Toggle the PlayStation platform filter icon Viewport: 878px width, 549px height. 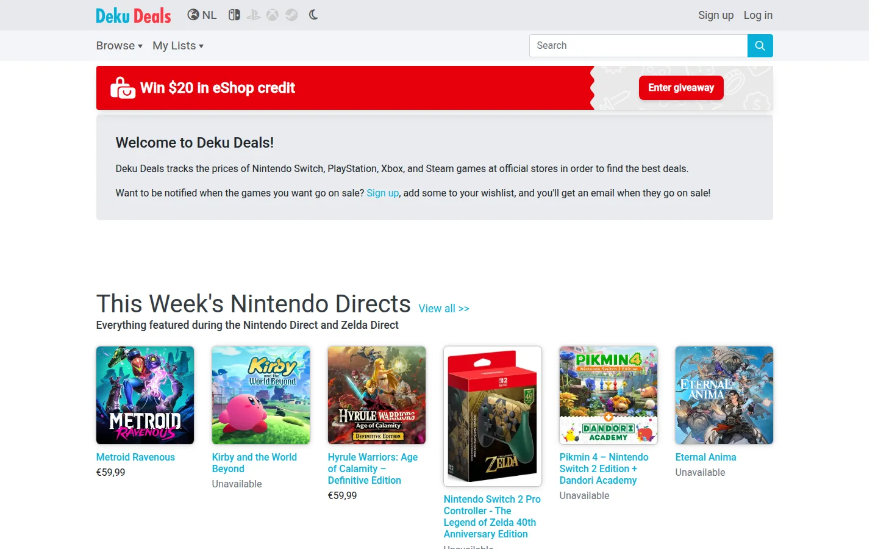(x=254, y=15)
